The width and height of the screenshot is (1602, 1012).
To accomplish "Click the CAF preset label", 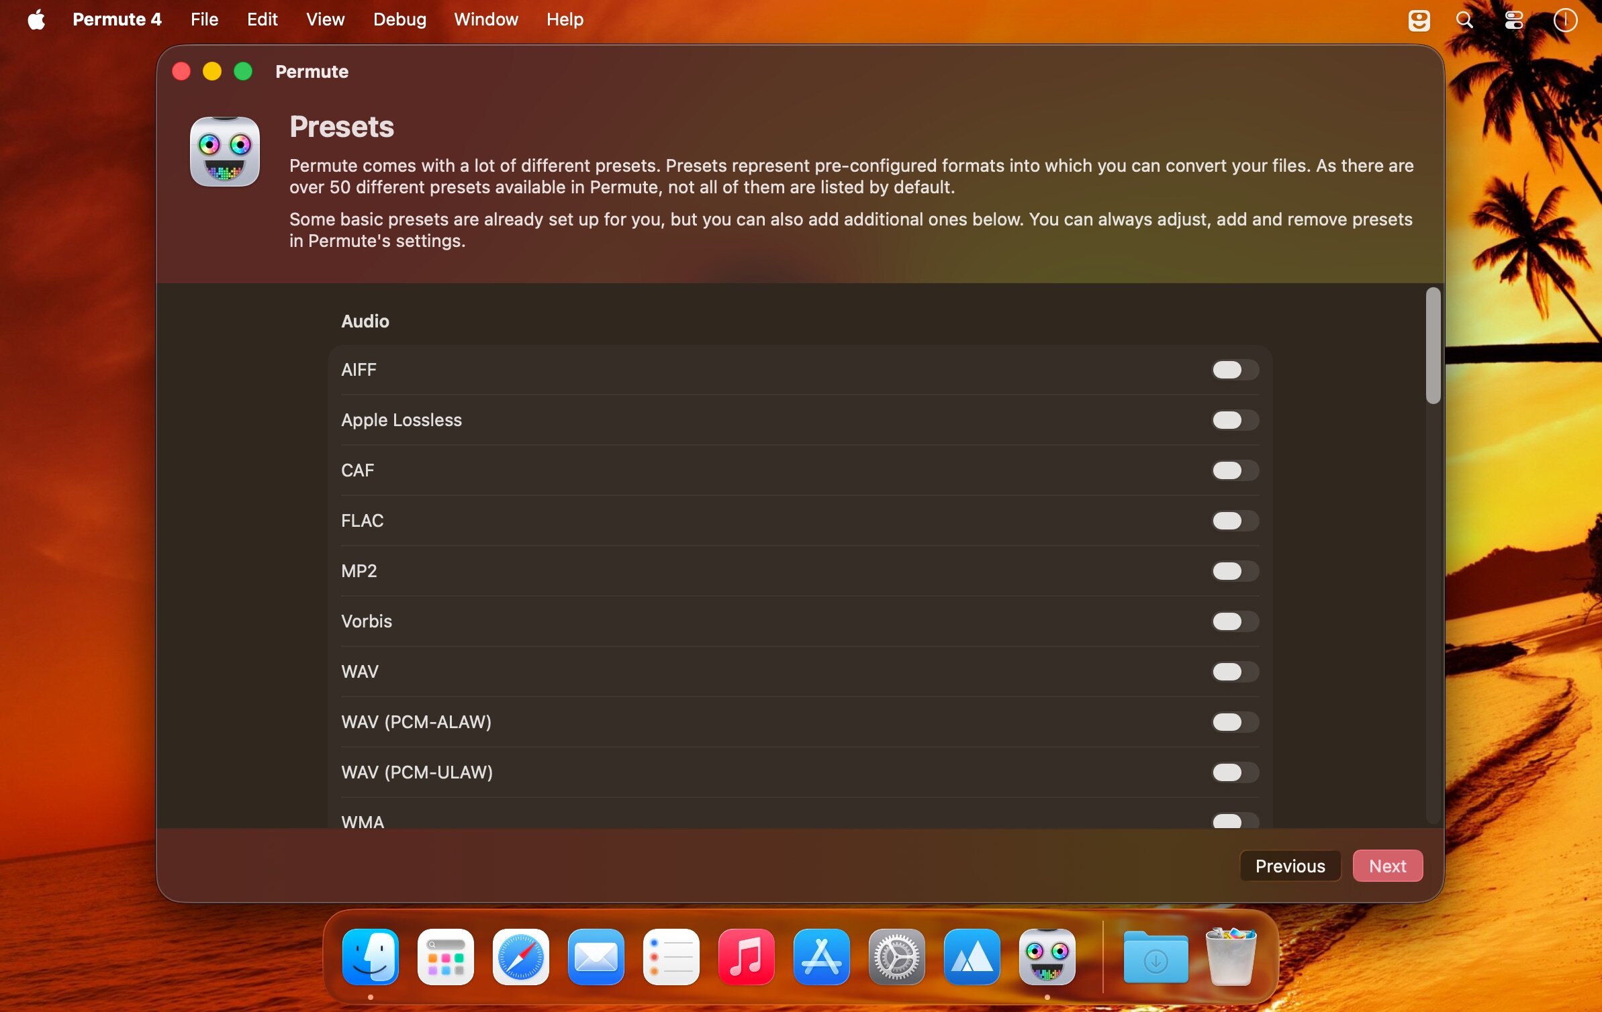I will pos(357,470).
